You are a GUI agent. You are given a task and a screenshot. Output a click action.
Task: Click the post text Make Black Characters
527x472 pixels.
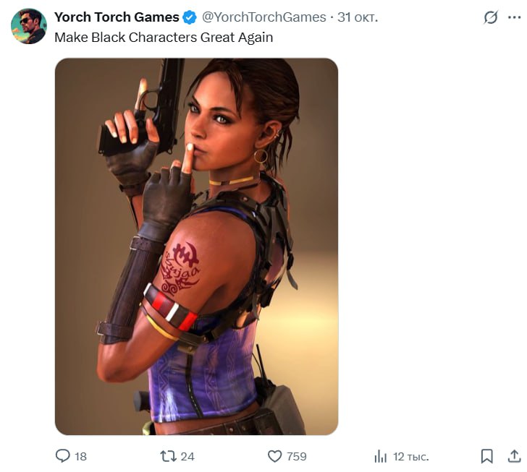pos(126,38)
